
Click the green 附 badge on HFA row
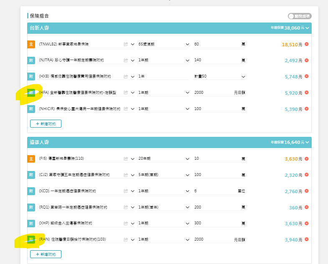[x=31, y=93]
